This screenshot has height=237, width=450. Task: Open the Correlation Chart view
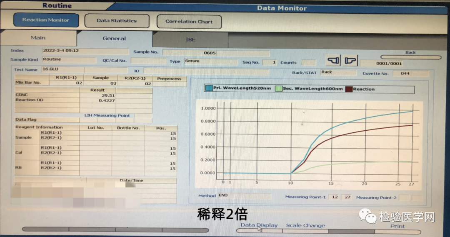pos(189,22)
